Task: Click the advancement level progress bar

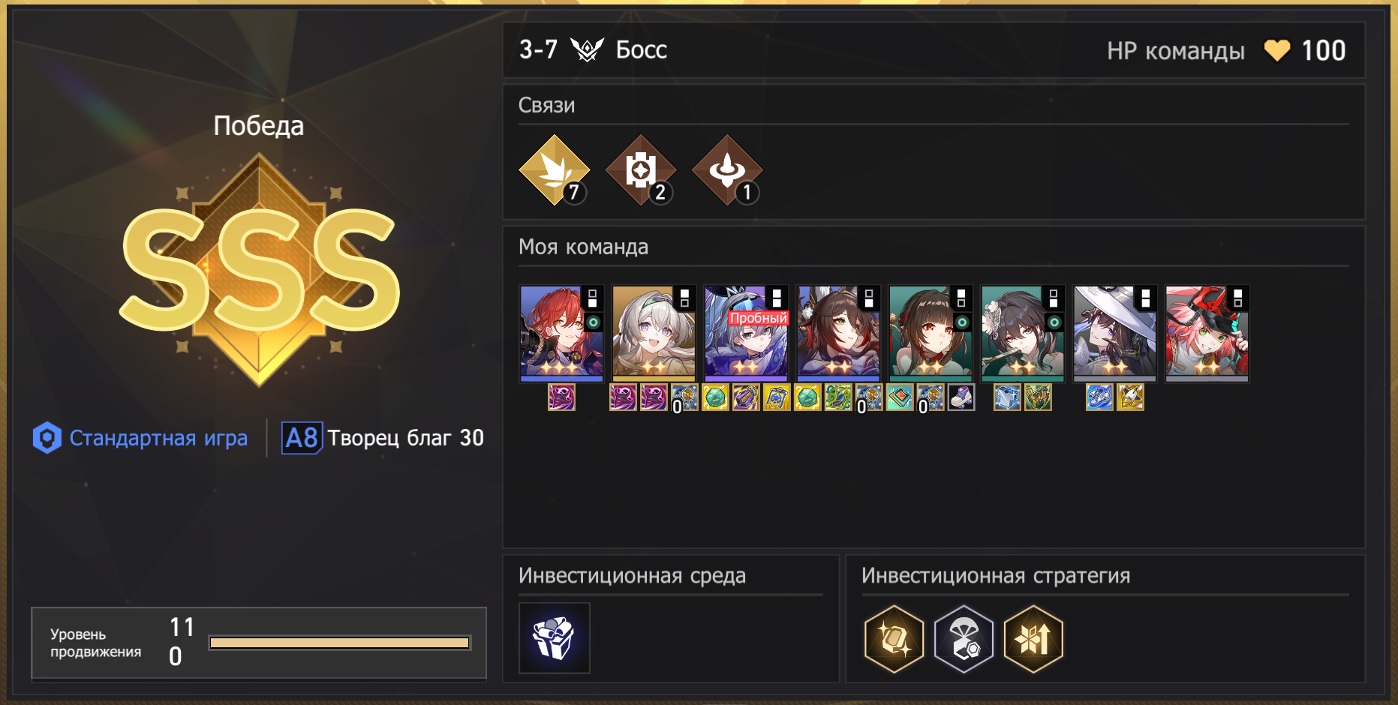Action: [340, 643]
